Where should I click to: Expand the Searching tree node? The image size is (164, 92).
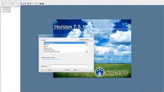2,8
